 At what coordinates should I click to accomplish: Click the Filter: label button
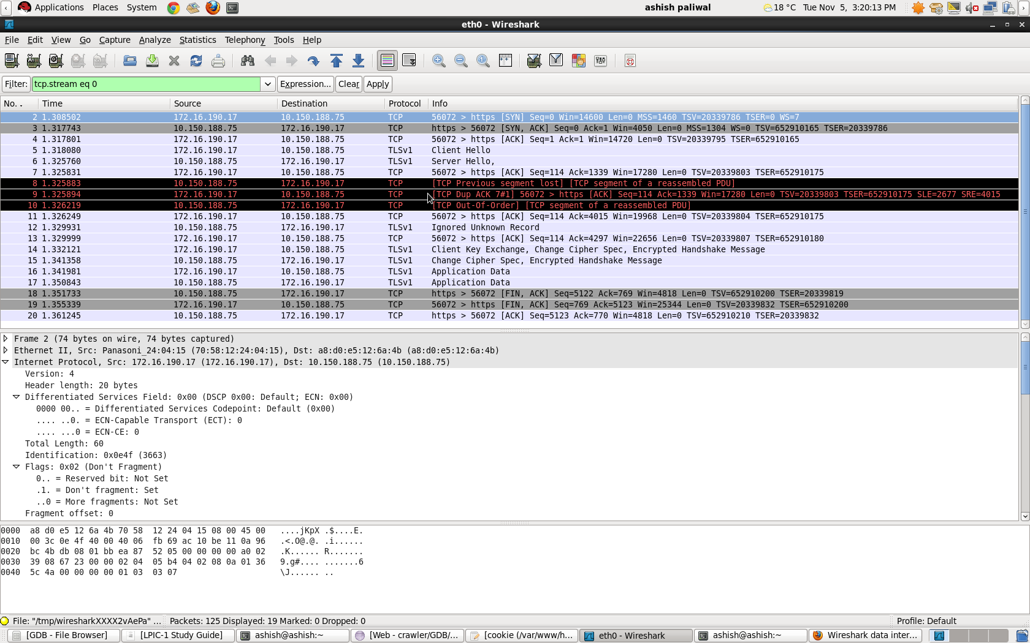point(16,84)
